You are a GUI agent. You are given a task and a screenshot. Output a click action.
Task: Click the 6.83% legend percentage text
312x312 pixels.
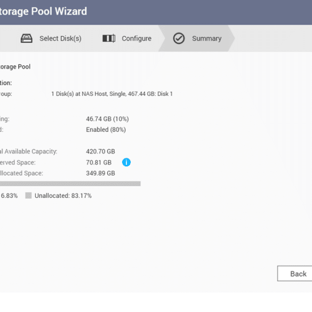click(9, 196)
